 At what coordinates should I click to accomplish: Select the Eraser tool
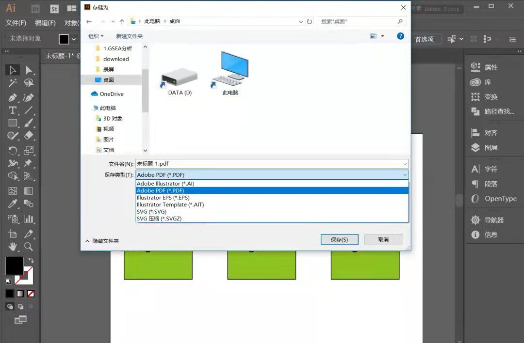tap(29, 136)
